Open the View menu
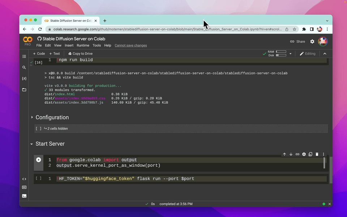347x217 pixels. pos(57,46)
